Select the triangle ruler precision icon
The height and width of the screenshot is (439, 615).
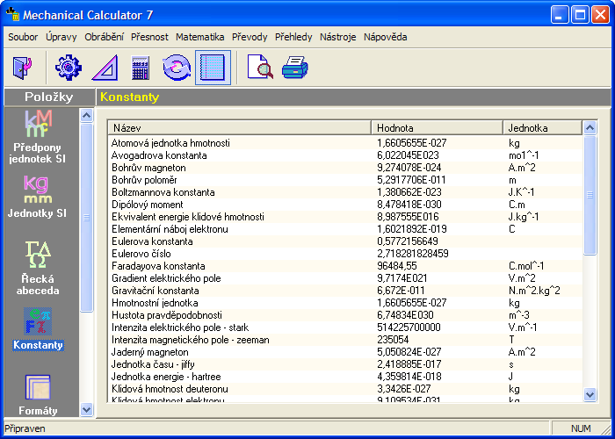pyautogui.click(x=105, y=68)
